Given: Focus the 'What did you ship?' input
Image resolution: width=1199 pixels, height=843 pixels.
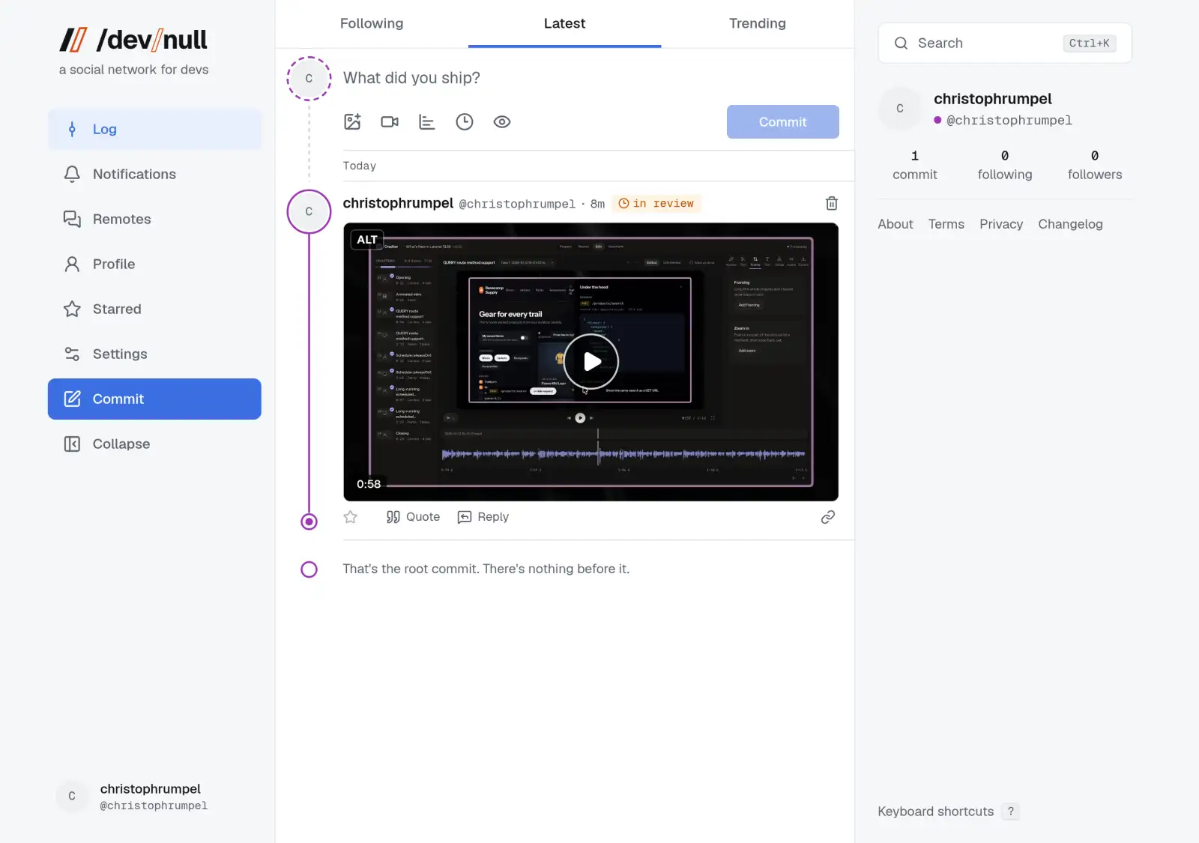Looking at the screenshot, I should tap(591, 78).
